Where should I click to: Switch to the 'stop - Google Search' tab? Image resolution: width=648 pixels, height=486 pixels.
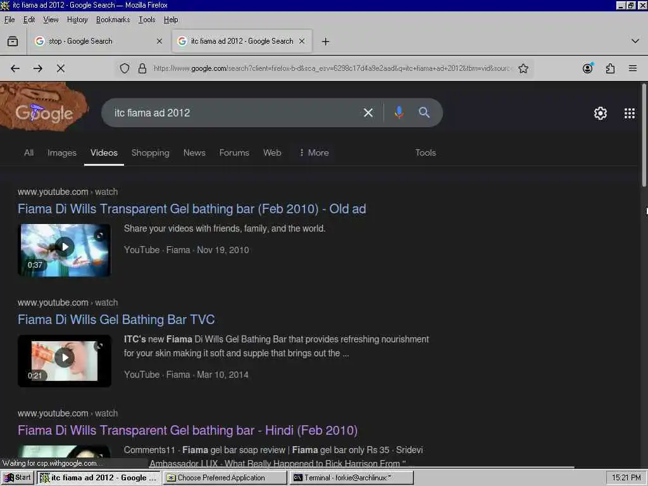[98, 41]
